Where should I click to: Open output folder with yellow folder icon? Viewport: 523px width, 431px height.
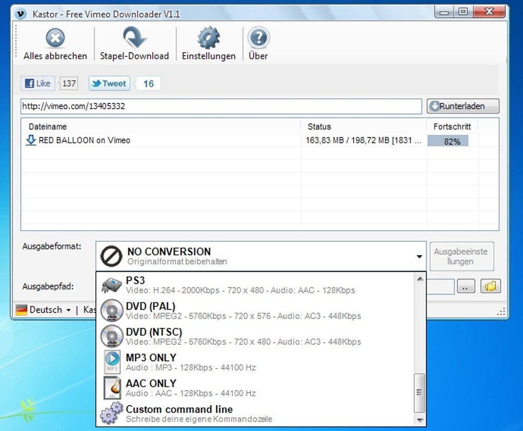pos(491,286)
